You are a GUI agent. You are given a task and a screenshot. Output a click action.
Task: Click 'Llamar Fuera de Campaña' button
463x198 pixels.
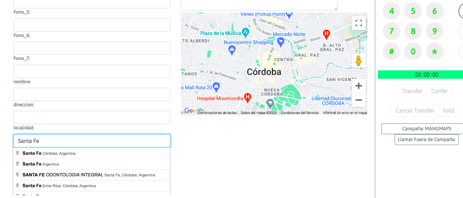pyautogui.click(x=427, y=140)
